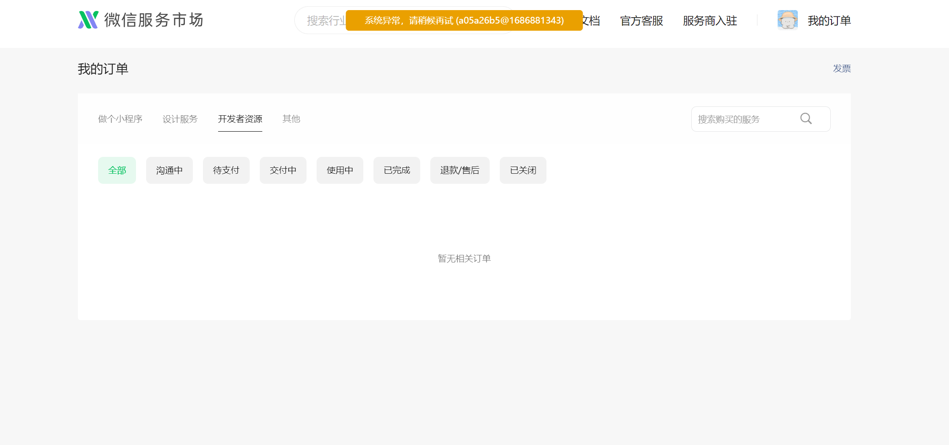Open the 其他 tab
Image resolution: width=949 pixels, height=445 pixels.
291,119
